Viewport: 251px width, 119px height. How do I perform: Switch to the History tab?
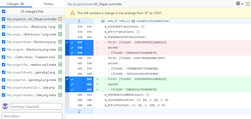(49, 4)
